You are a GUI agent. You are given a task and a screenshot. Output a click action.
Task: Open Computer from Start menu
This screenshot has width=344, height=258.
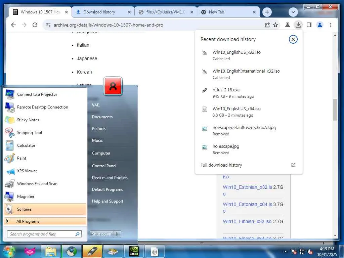[101, 153]
